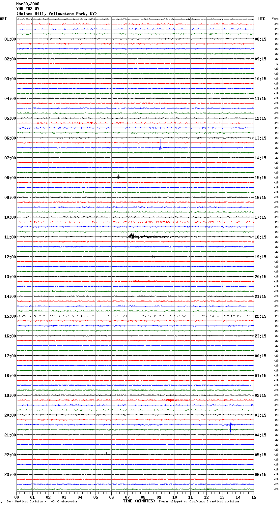
Task: Click the red spike on the 05:15 trace
Action: pos(91,123)
